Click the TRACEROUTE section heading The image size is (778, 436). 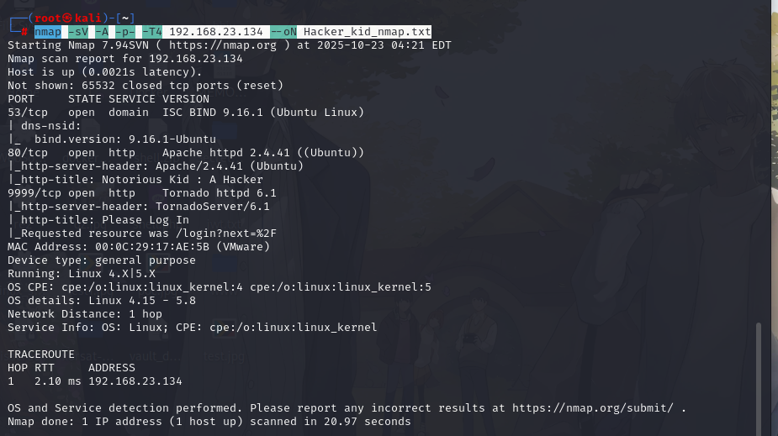41,354
